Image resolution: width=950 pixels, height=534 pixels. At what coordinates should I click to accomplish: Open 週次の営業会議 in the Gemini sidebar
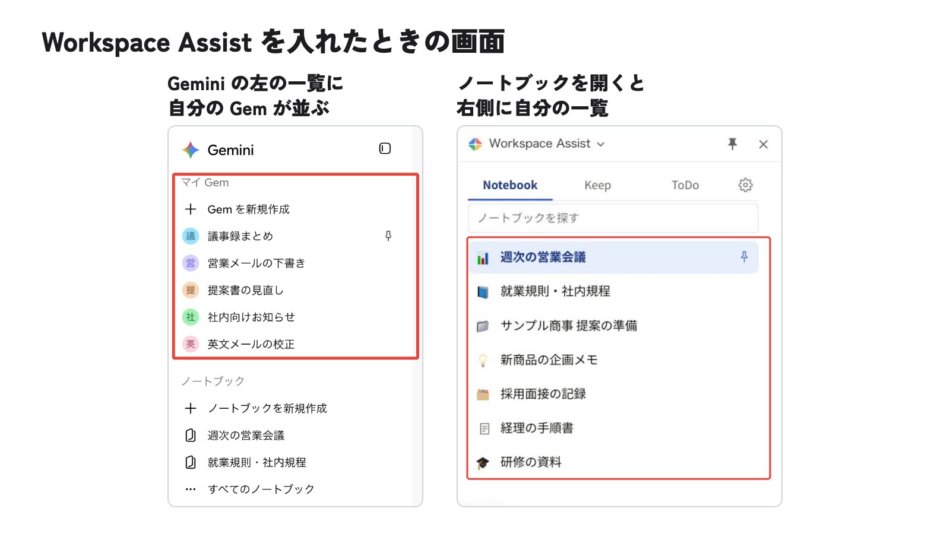pyautogui.click(x=246, y=436)
